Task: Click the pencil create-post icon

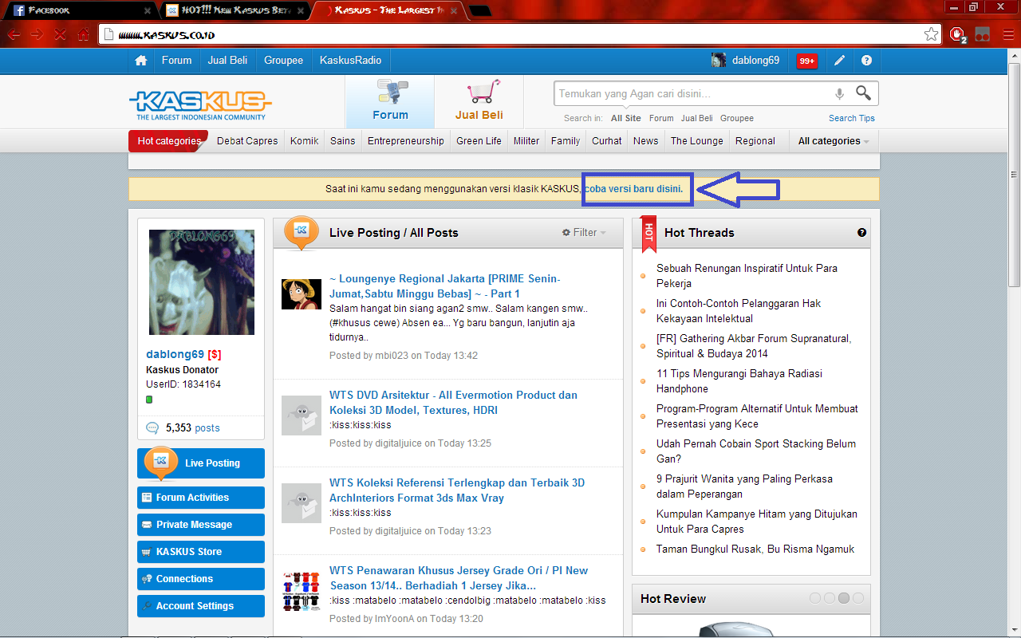Action: (x=840, y=61)
